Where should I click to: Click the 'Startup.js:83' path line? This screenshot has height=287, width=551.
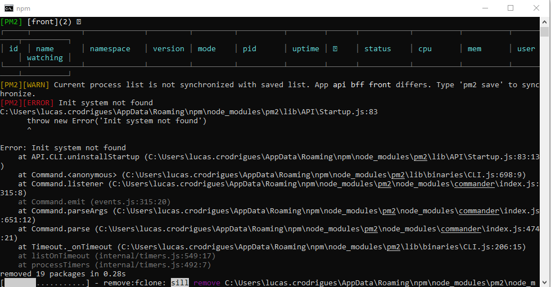coord(189,112)
